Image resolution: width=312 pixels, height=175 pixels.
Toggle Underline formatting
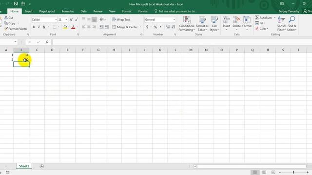(44, 27)
